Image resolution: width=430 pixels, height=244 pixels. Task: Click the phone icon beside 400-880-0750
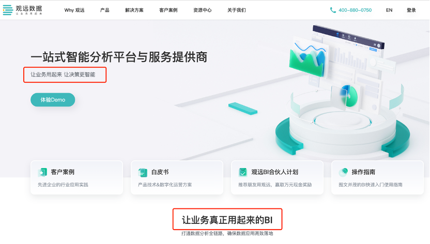pos(333,10)
